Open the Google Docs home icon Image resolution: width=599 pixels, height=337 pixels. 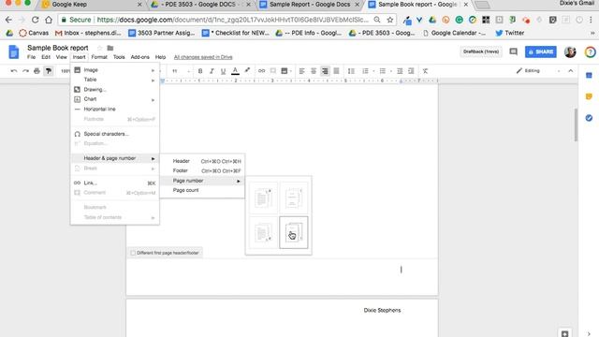click(x=14, y=51)
